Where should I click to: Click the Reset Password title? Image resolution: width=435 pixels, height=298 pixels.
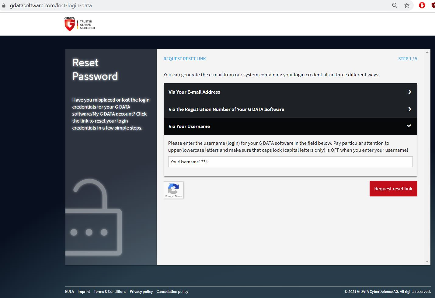(95, 69)
